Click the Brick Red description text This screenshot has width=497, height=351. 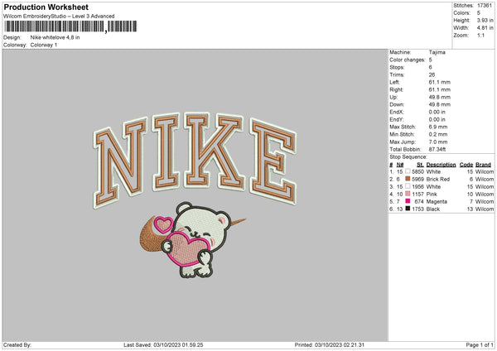tap(438, 180)
